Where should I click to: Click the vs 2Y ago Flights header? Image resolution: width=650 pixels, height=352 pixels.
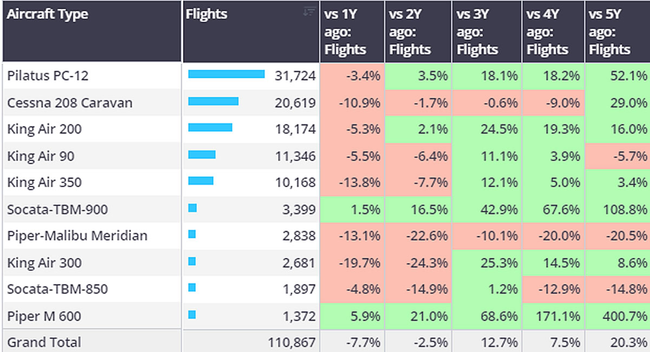[418, 31]
